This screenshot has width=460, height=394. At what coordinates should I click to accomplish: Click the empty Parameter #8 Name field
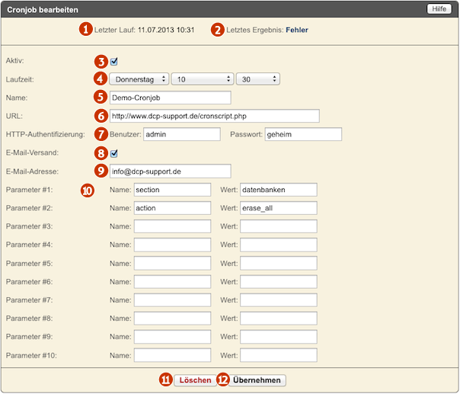click(x=172, y=319)
